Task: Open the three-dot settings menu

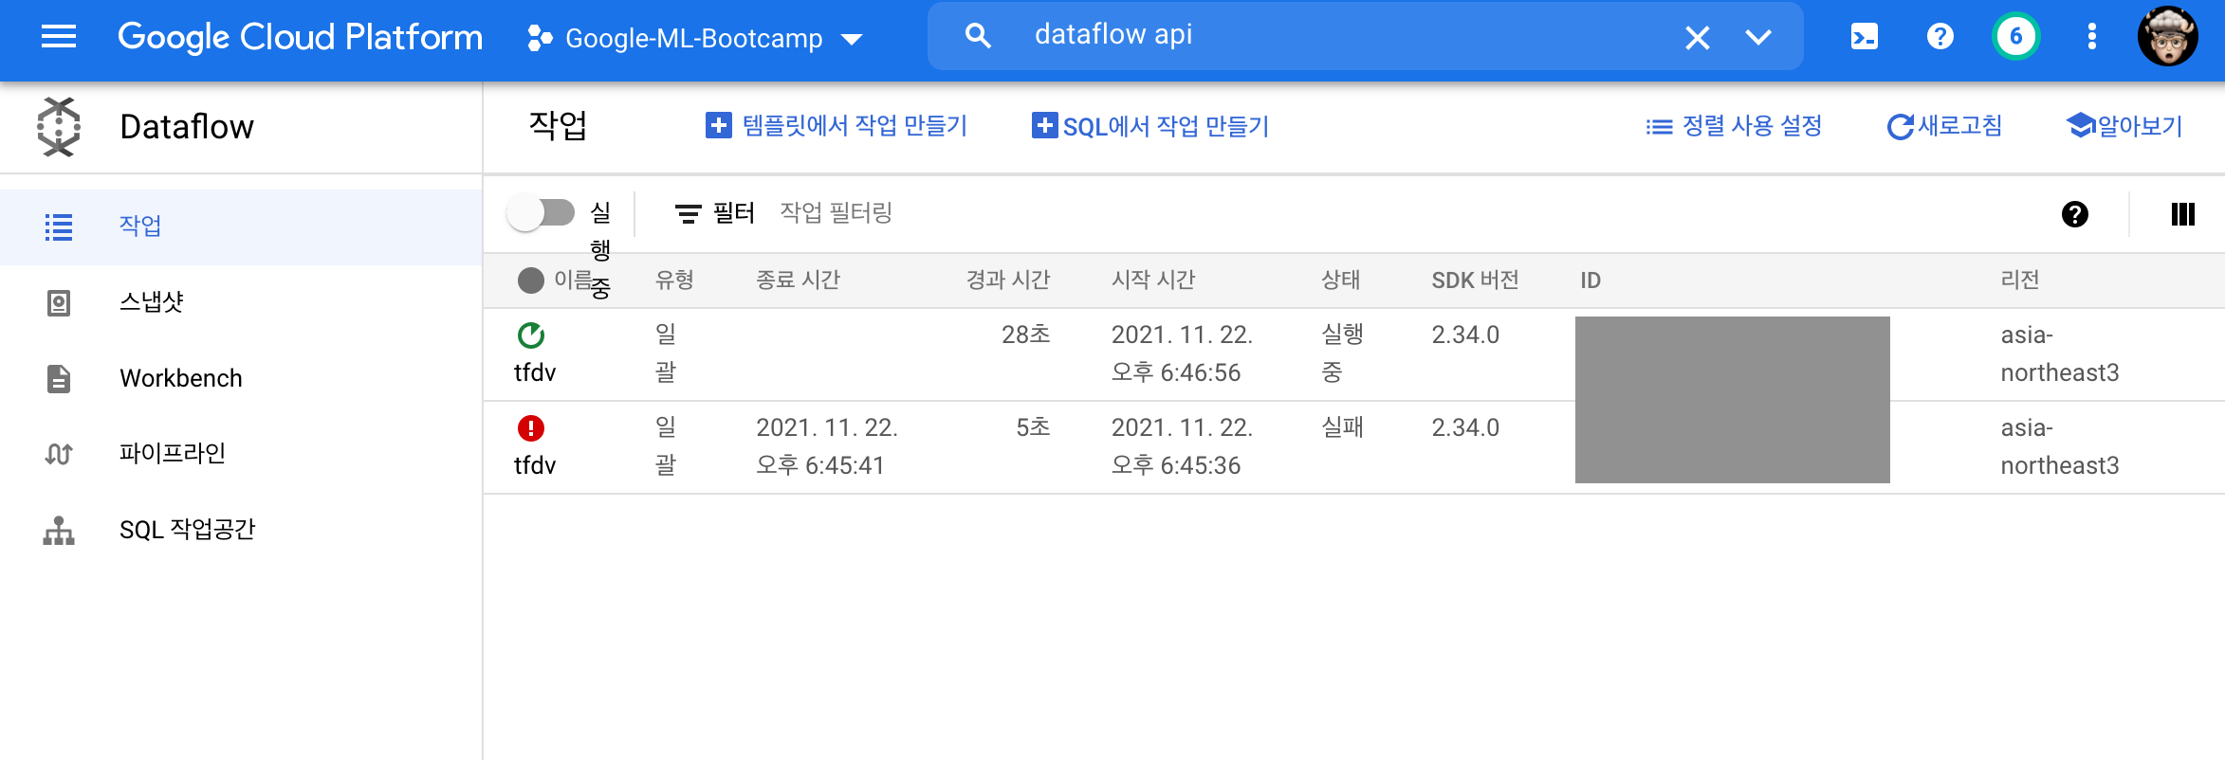Action: point(2091,37)
